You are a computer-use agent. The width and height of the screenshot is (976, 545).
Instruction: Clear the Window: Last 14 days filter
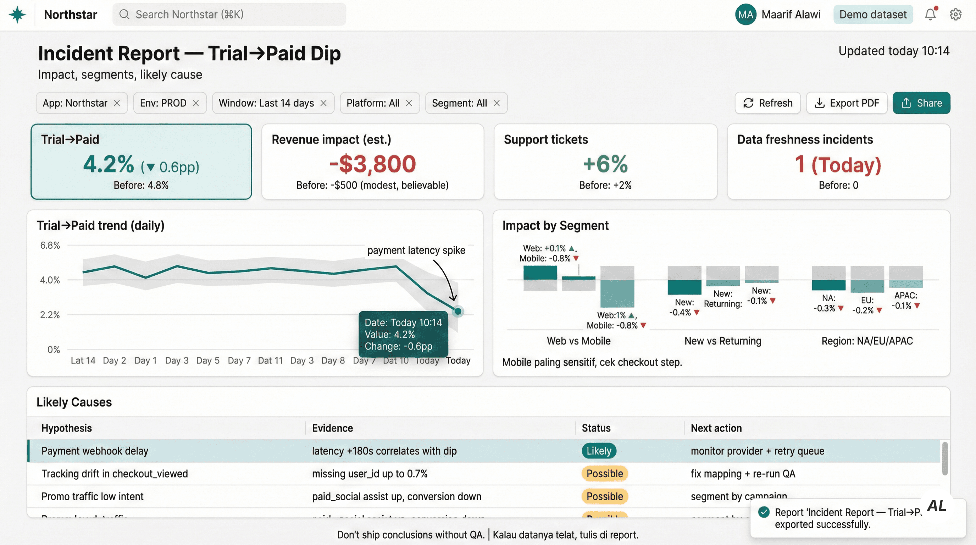tap(323, 103)
